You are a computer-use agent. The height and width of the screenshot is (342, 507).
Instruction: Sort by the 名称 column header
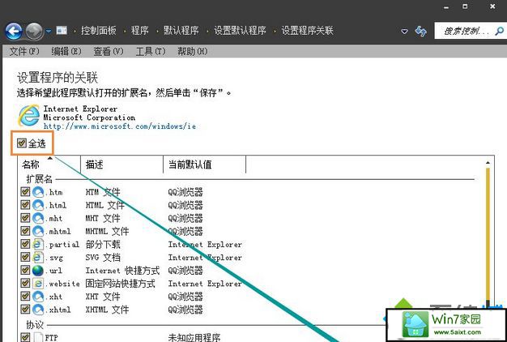(49, 165)
